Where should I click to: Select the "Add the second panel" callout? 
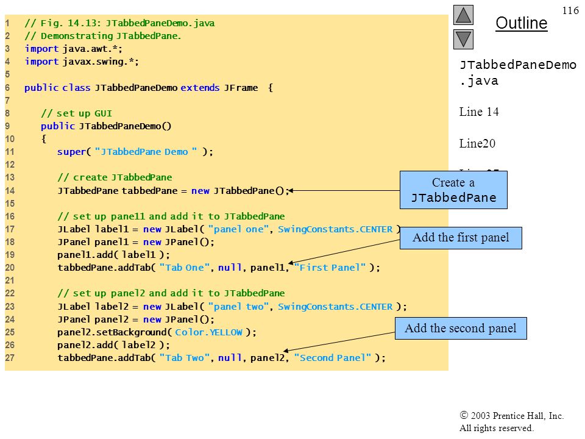click(461, 328)
